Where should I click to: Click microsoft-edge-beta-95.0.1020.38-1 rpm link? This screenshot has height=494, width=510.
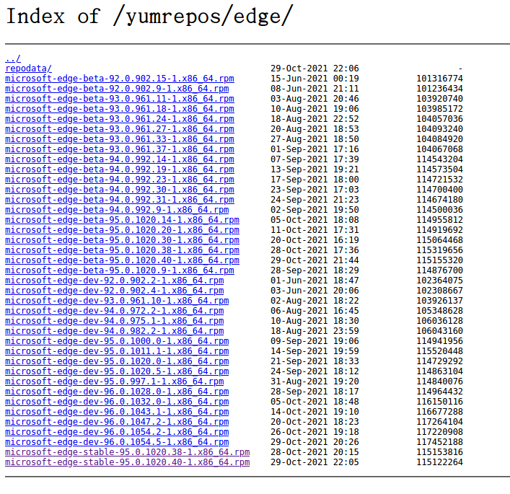[x=123, y=250]
